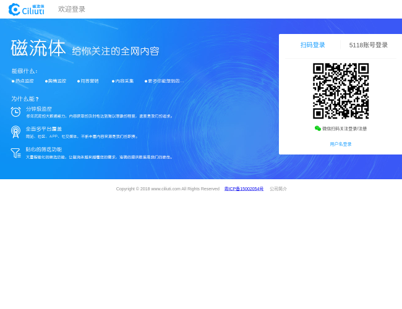
Task: Click the WeChat QR code image
Action: [x=341, y=91]
